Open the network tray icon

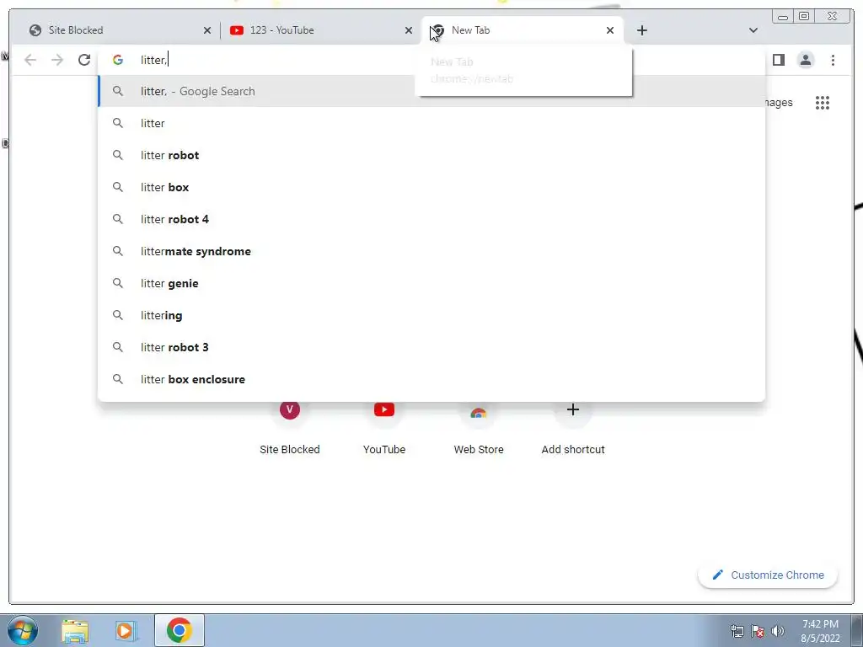click(737, 631)
